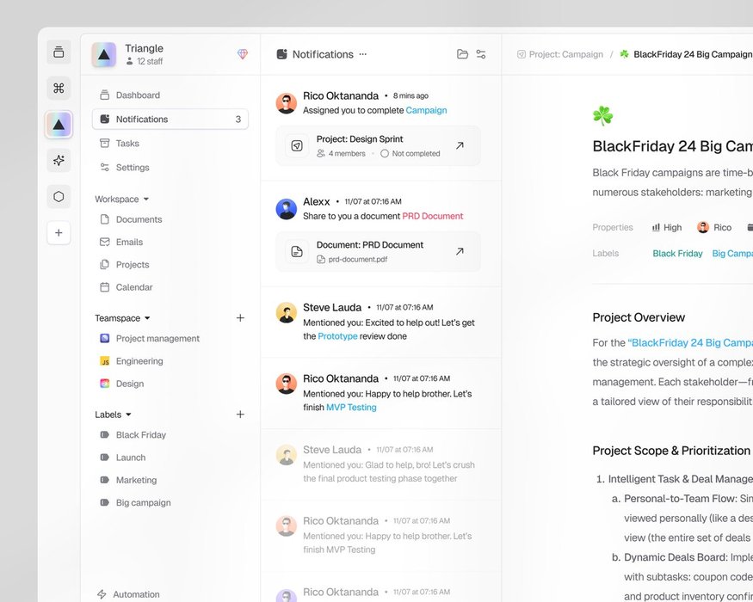Open the MVP Testing link in Rico's mention

(x=351, y=407)
